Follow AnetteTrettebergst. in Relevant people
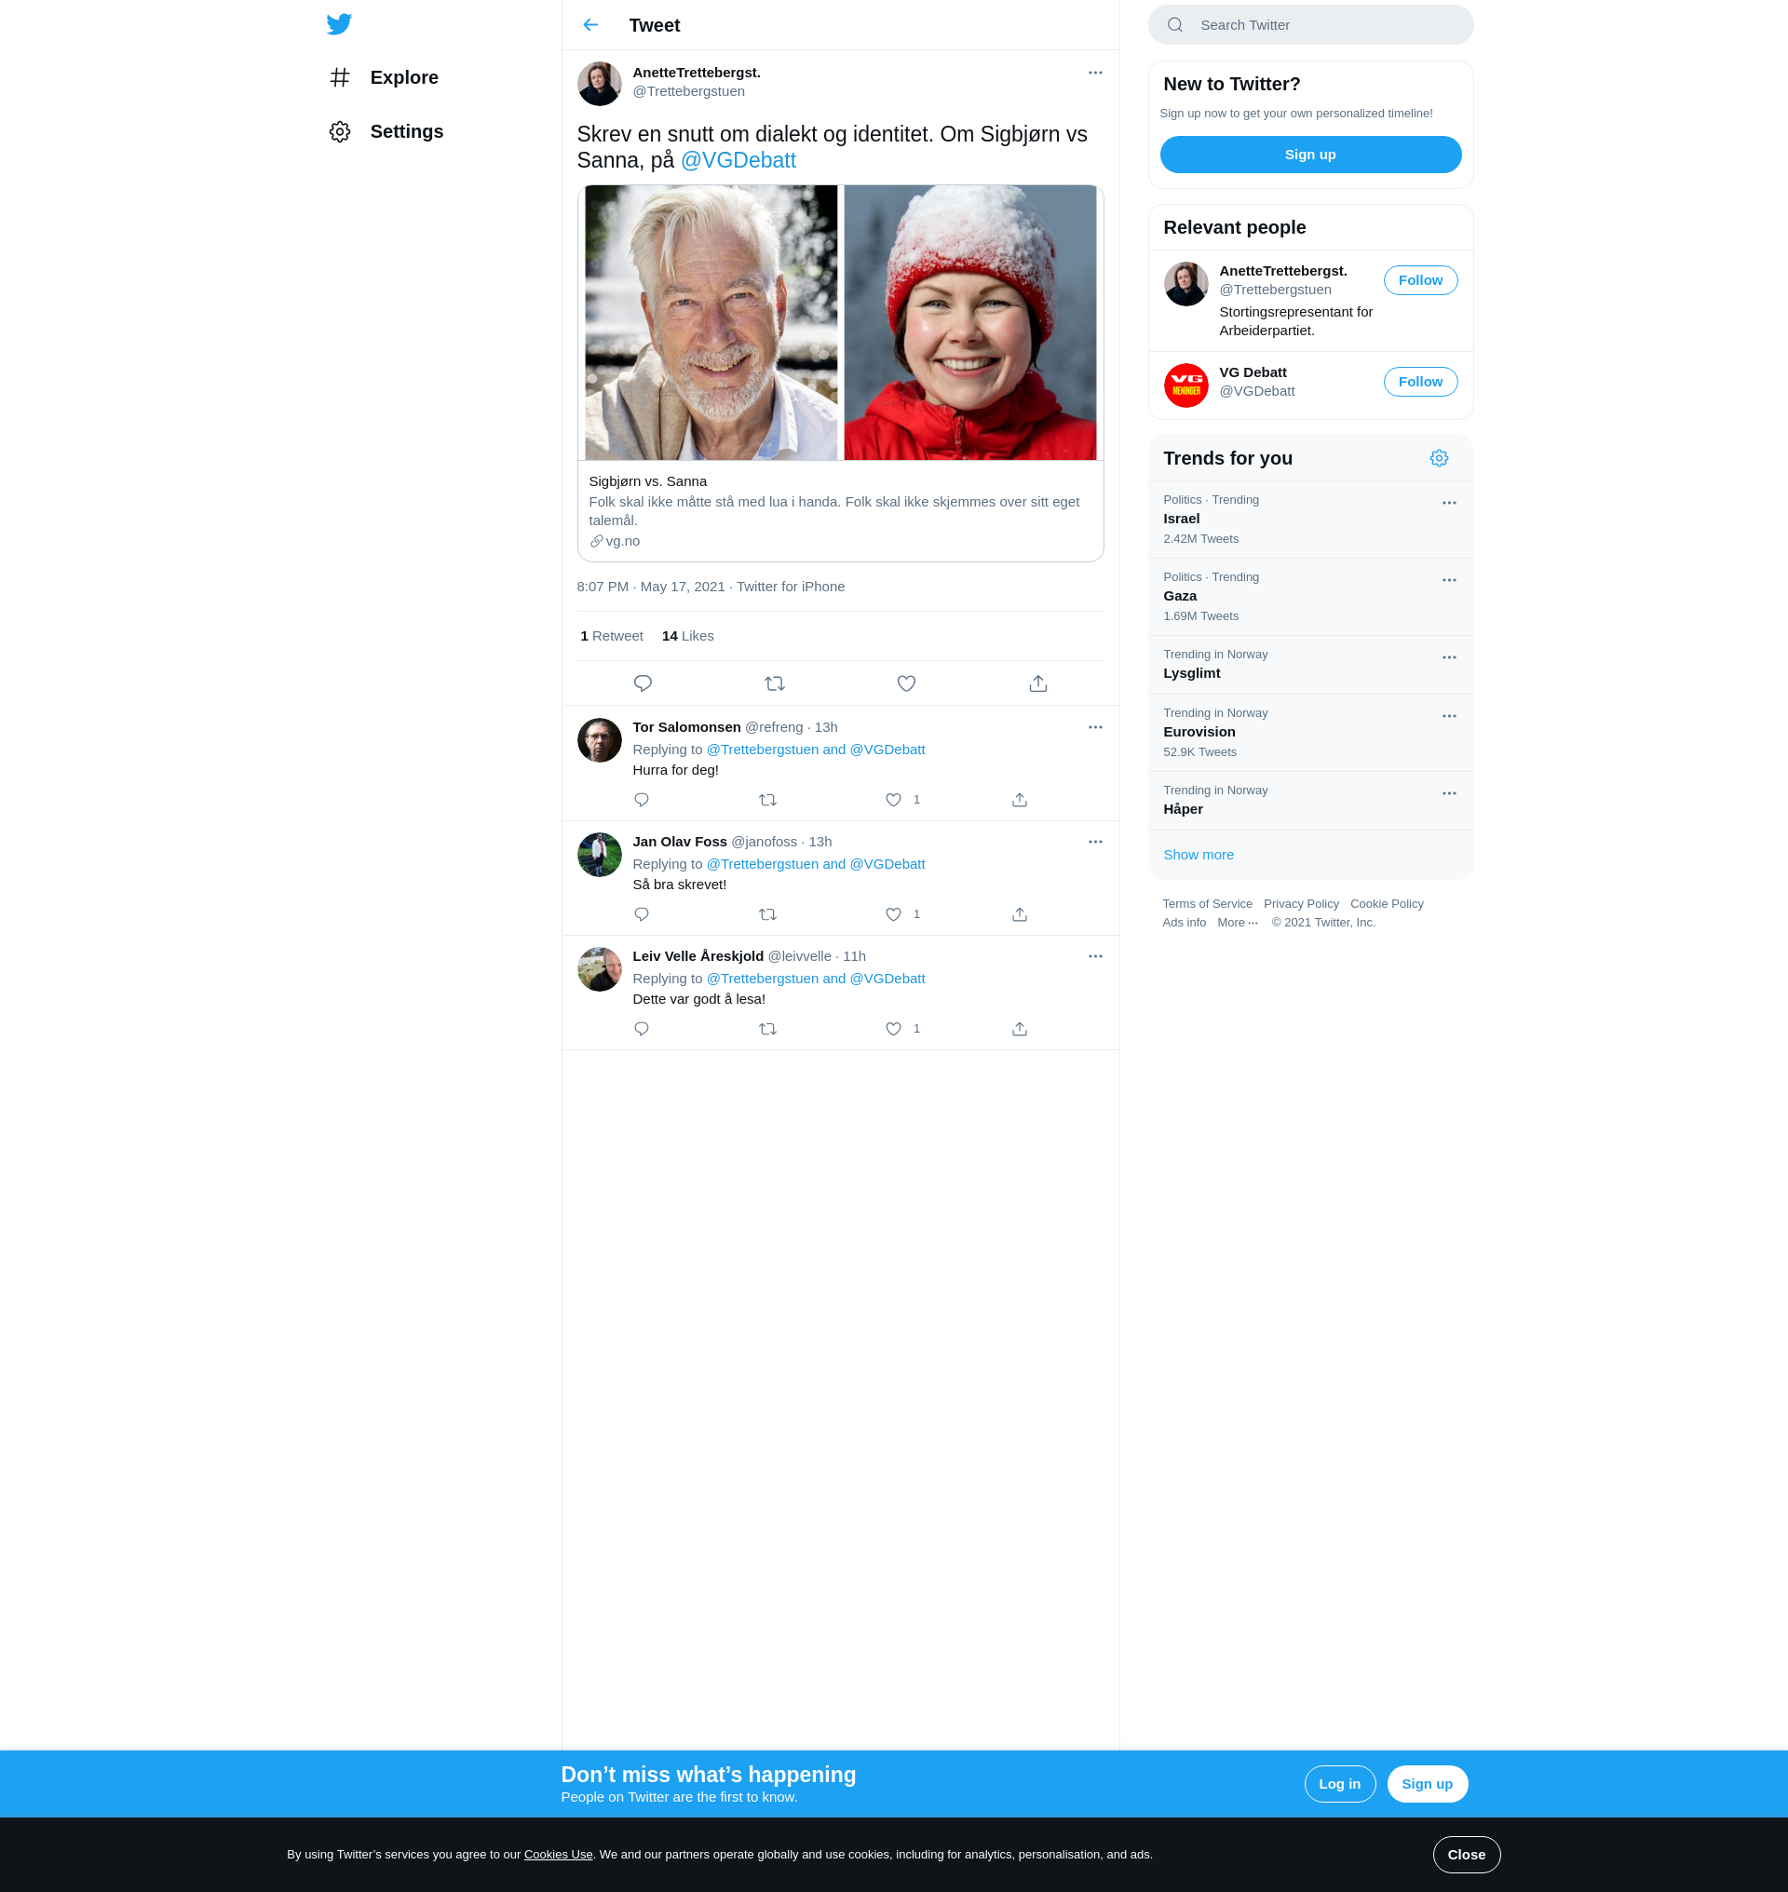The width and height of the screenshot is (1788, 1892). click(1420, 280)
